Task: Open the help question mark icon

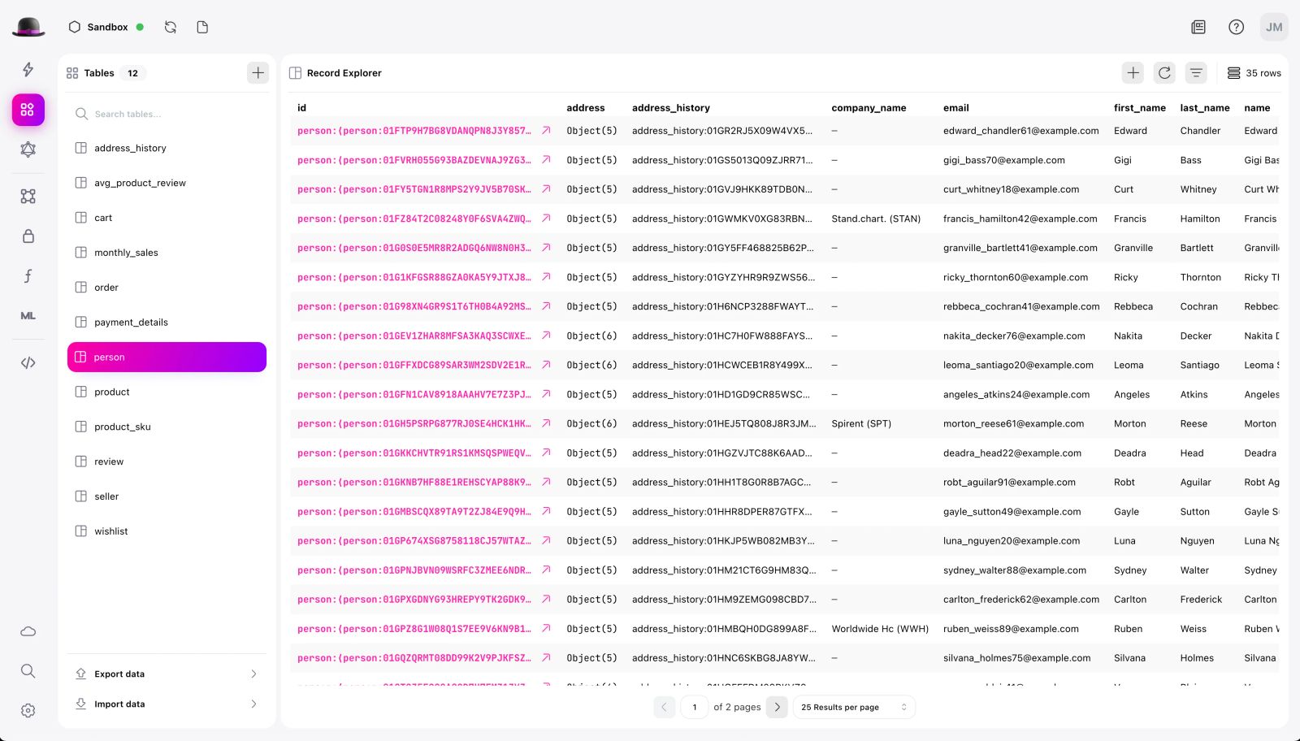Action: click(x=1236, y=27)
